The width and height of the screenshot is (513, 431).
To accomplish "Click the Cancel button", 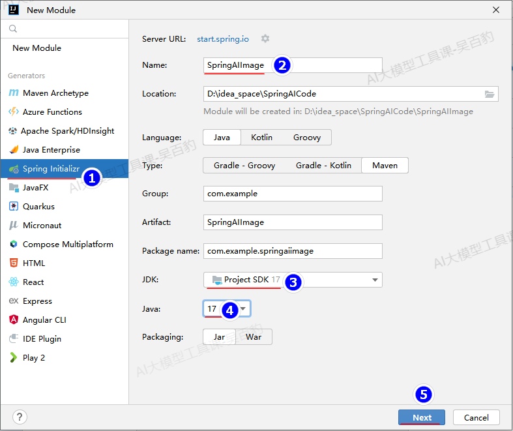I will pos(476,417).
